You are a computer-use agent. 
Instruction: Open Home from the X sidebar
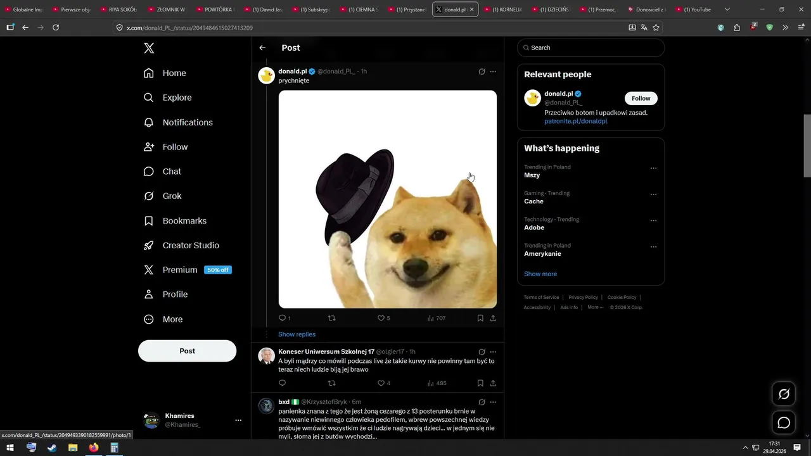165,73
